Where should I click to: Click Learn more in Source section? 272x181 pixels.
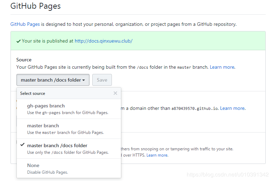pos(222,67)
